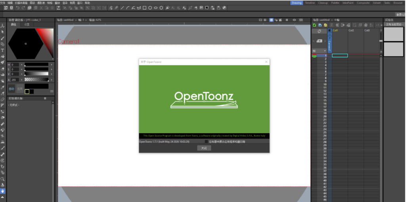The image size is (406, 202).
Task: Select the Hand pan tool
Action: pyautogui.click(x=3, y=191)
